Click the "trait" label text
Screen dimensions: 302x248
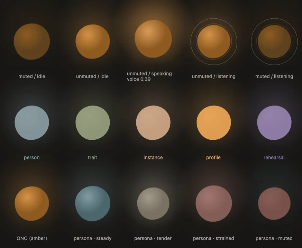(x=92, y=157)
